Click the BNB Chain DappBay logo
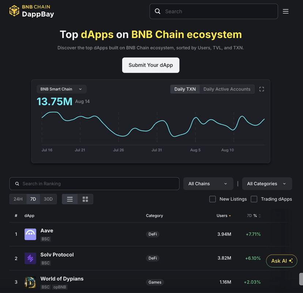 32,11
